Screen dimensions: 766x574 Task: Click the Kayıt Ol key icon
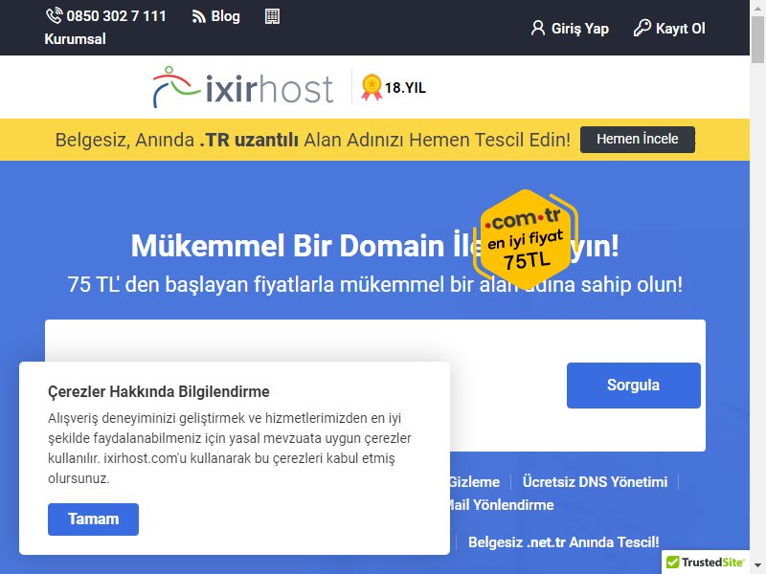click(642, 28)
